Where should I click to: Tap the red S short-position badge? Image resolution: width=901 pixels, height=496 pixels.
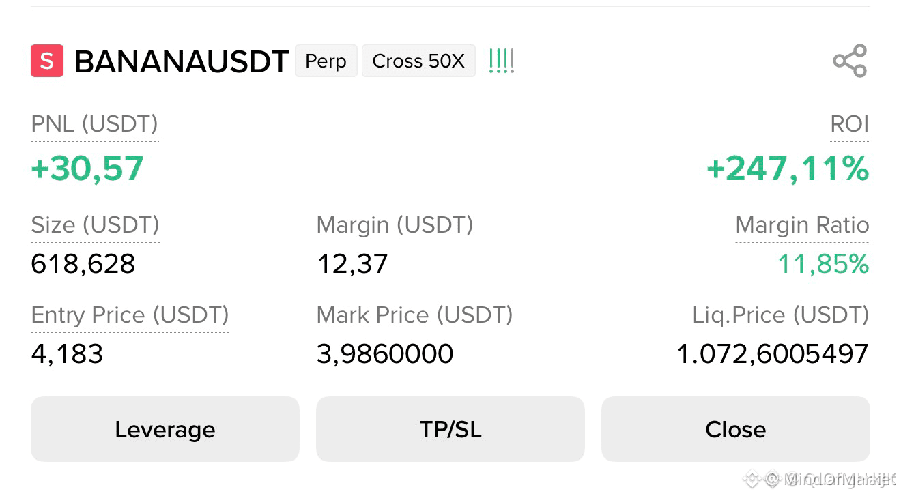point(47,61)
